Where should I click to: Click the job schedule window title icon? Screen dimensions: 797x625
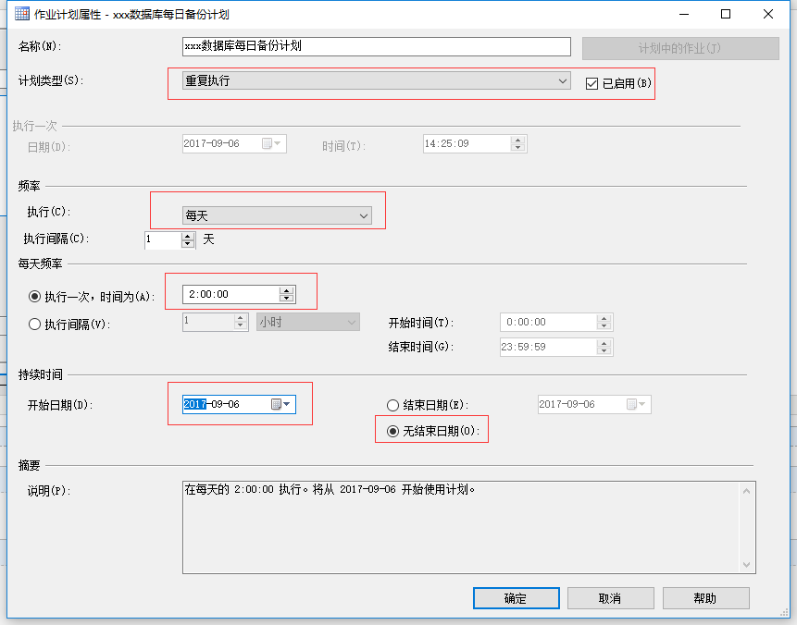coord(22,13)
